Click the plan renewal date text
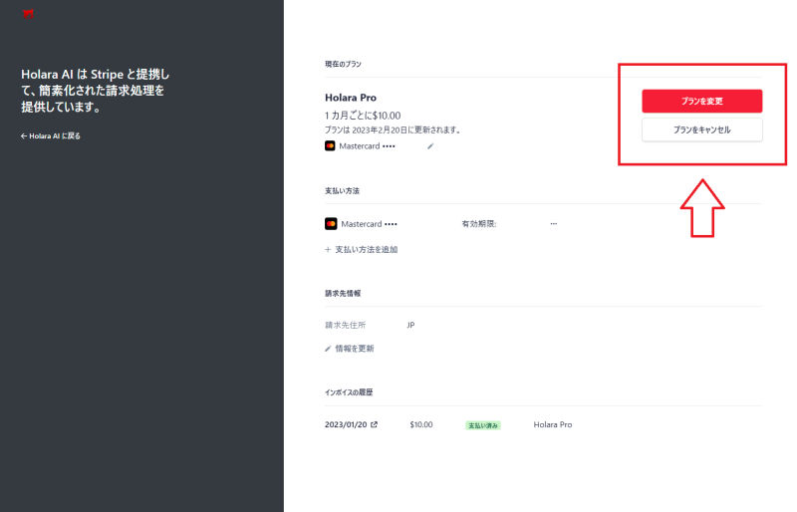This screenshot has height=512, width=797. [393, 130]
